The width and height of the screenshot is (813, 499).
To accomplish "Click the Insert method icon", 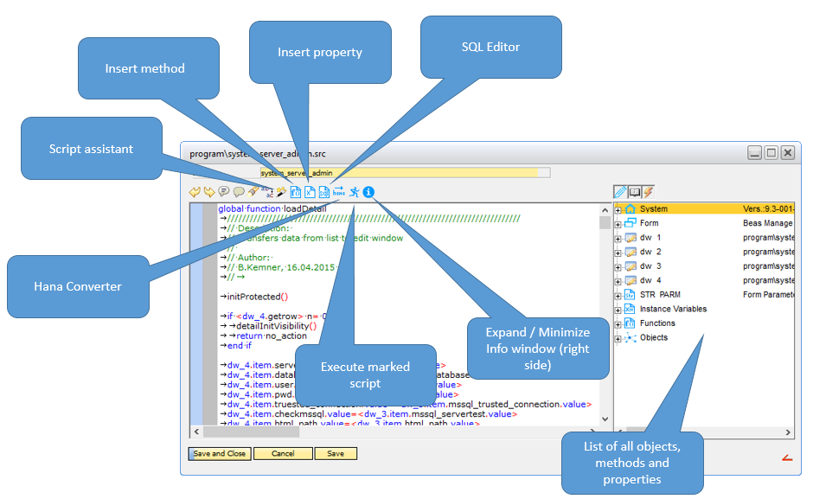I will coord(296,192).
